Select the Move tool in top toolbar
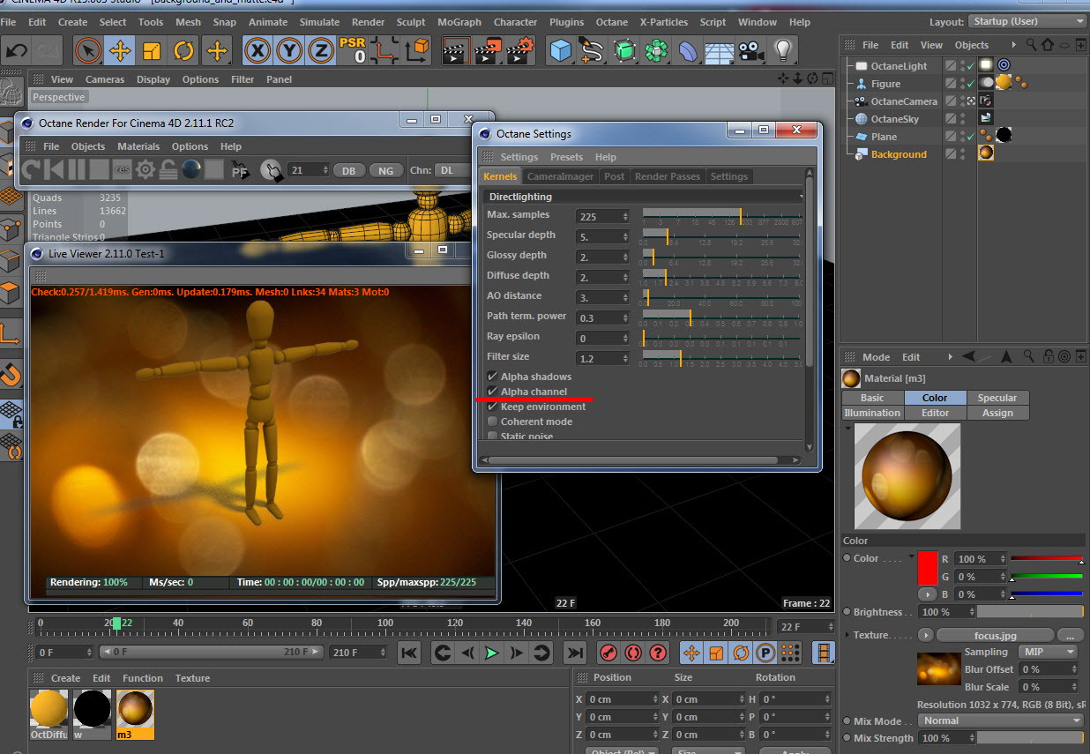Viewport: 1090px width, 754px height. click(x=120, y=50)
